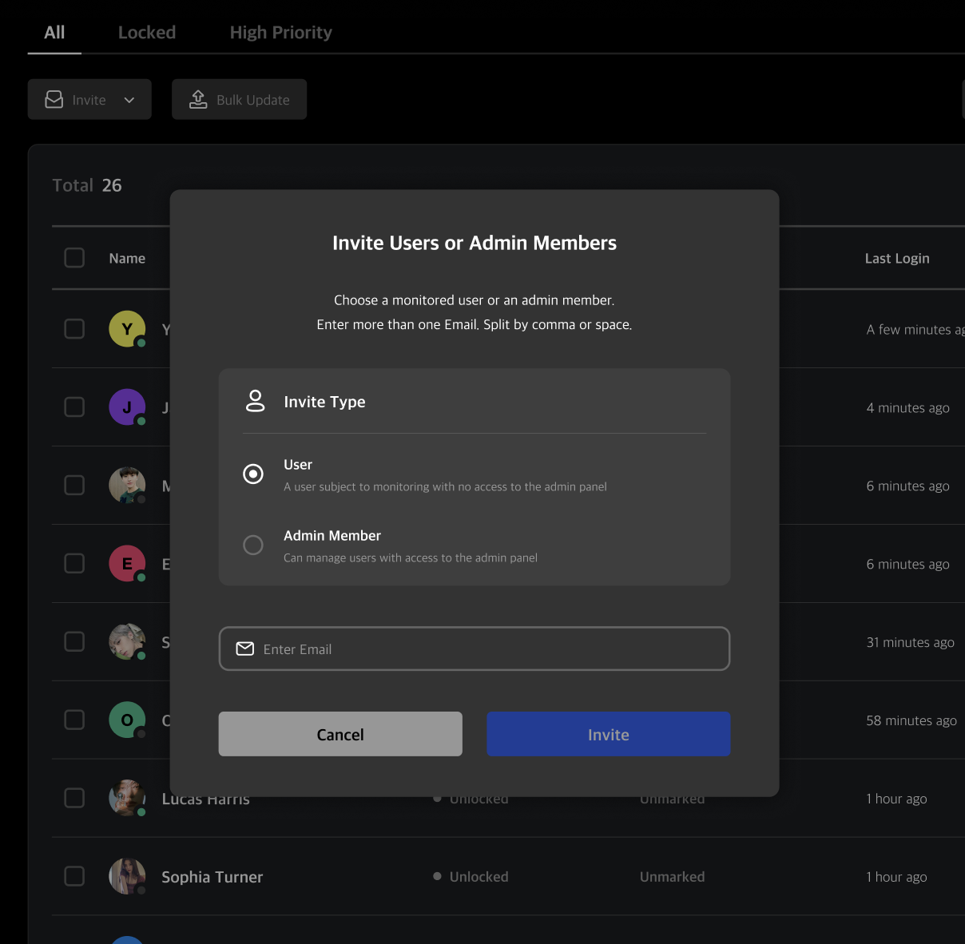Switch to the High Priority tab
Viewport: 965px width, 944px height.
pyautogui.click(x=280, y=32)
